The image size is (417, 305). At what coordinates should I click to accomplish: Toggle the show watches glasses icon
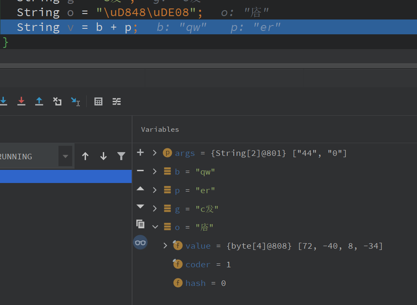[141, 242]
